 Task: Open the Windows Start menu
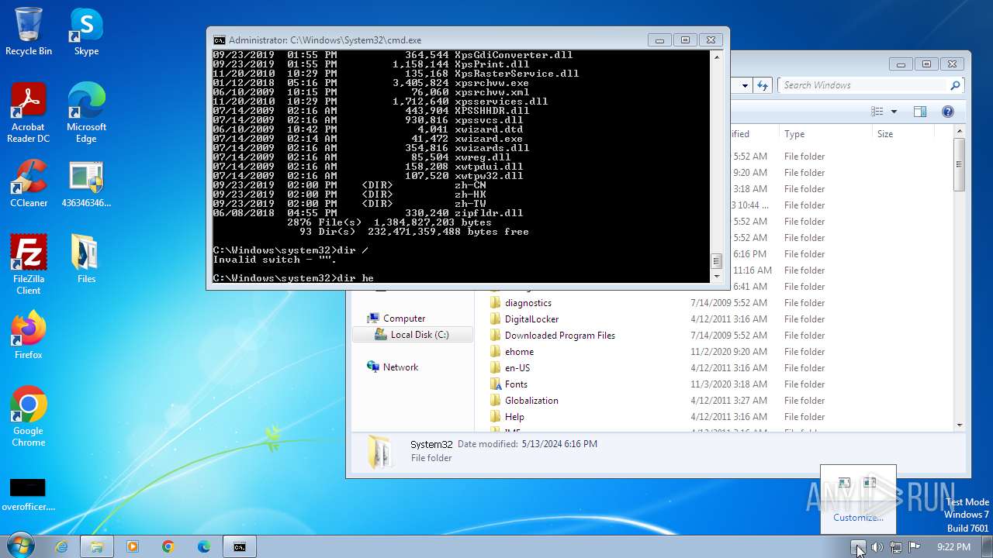(19, 546)
